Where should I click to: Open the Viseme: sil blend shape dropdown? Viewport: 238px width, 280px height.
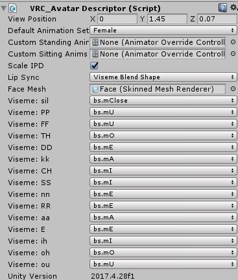click(x=163, y=101)
